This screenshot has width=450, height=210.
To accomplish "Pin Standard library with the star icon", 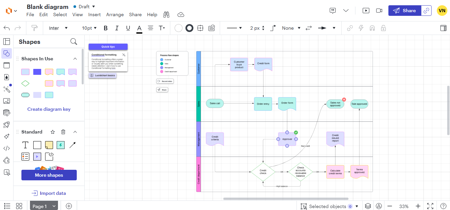I will [53, 132].
